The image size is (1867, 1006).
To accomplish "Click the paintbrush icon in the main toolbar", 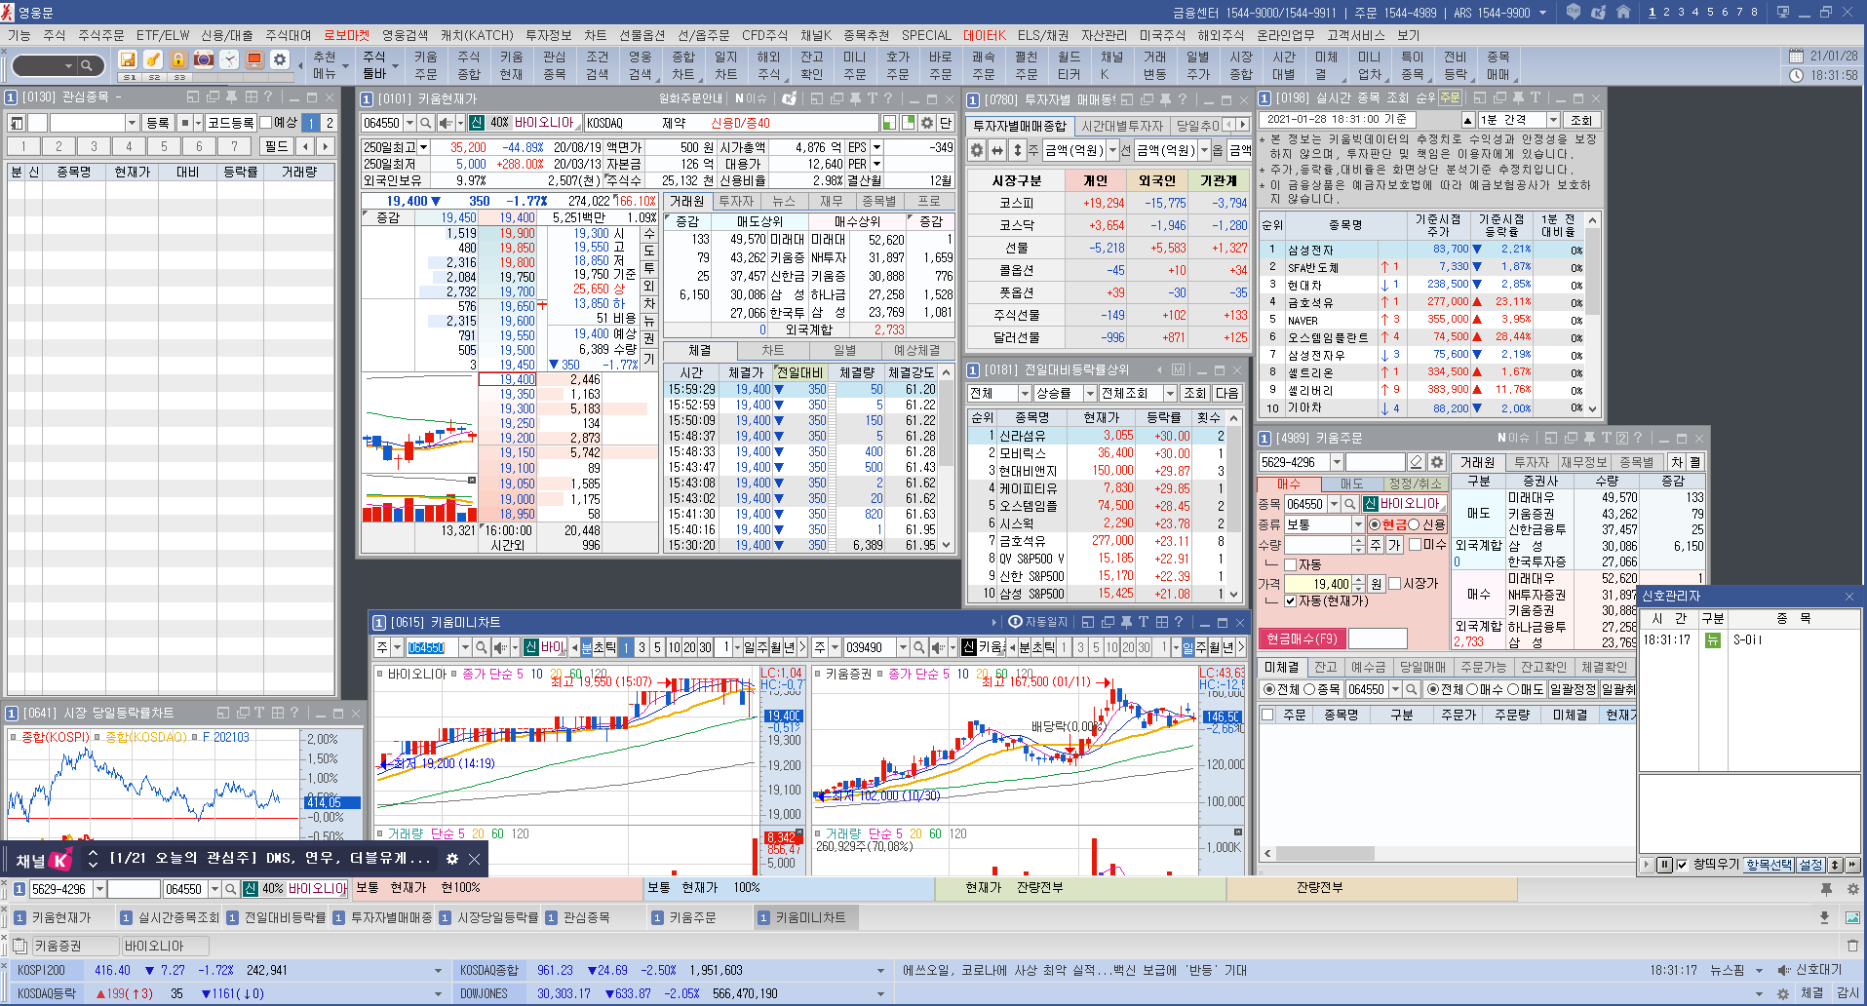I will point(153,59).
